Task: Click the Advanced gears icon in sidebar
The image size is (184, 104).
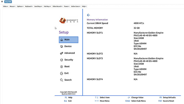Action: (x=62, y=53)
